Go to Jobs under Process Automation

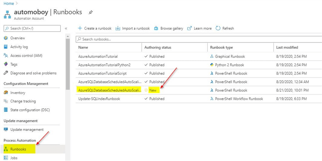pyautogui.click(x=14, y=158)
